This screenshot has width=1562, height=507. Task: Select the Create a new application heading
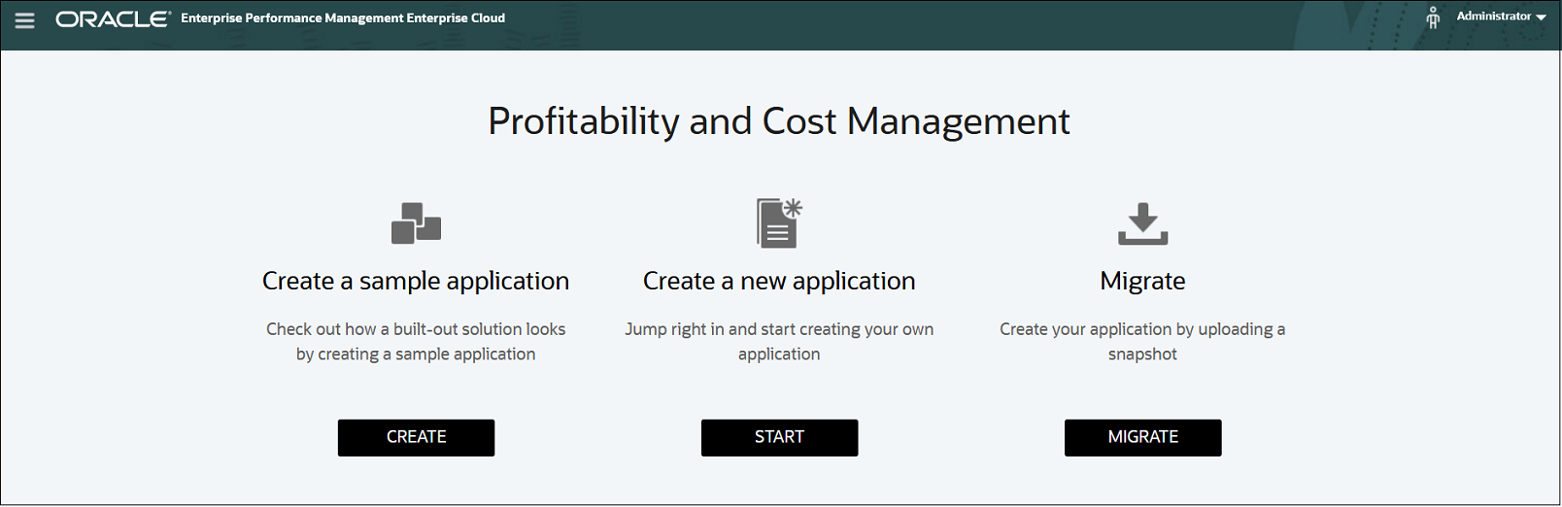[x=779, y=281]
